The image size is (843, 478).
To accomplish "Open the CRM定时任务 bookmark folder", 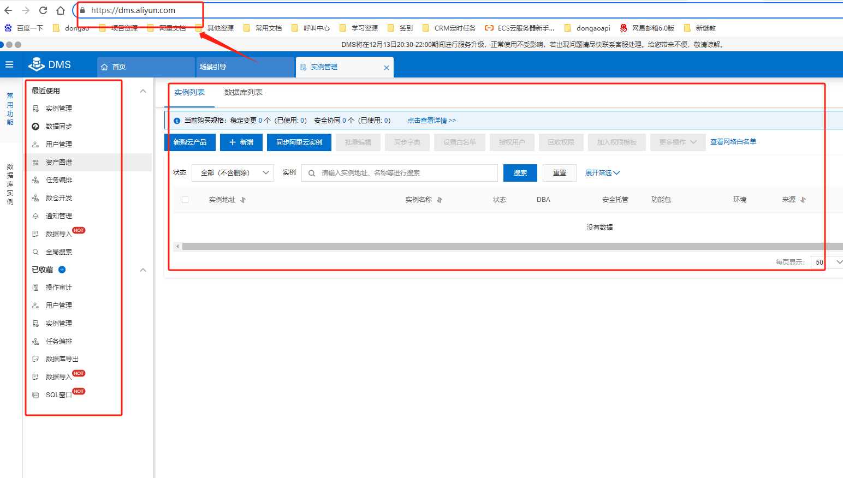I will point(449,28).
